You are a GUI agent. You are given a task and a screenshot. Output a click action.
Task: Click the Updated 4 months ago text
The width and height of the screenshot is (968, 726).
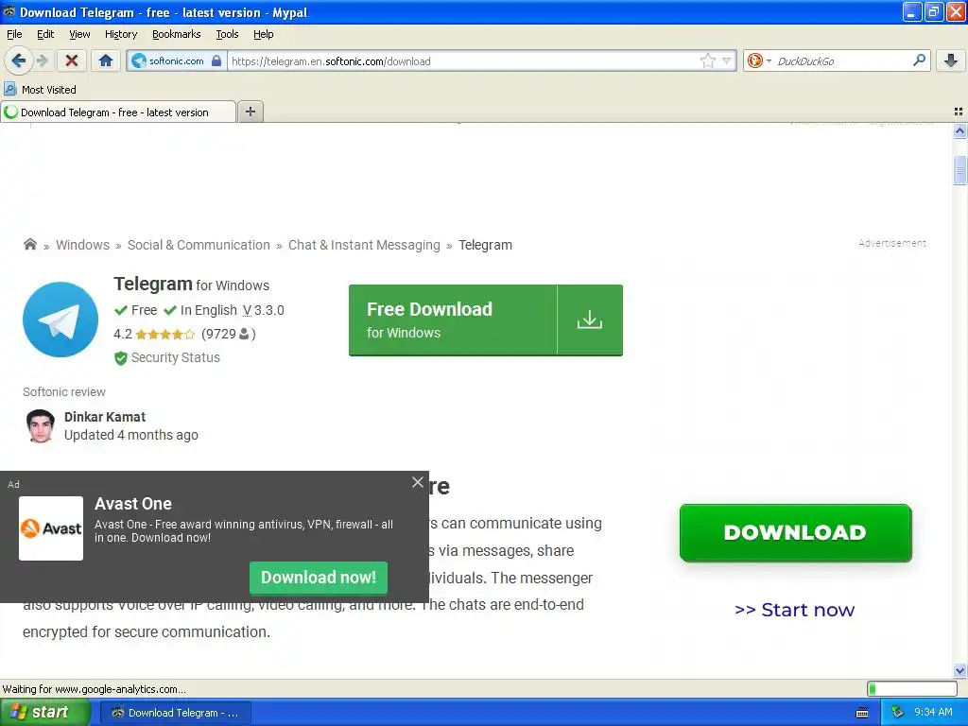tap(131, 435)
